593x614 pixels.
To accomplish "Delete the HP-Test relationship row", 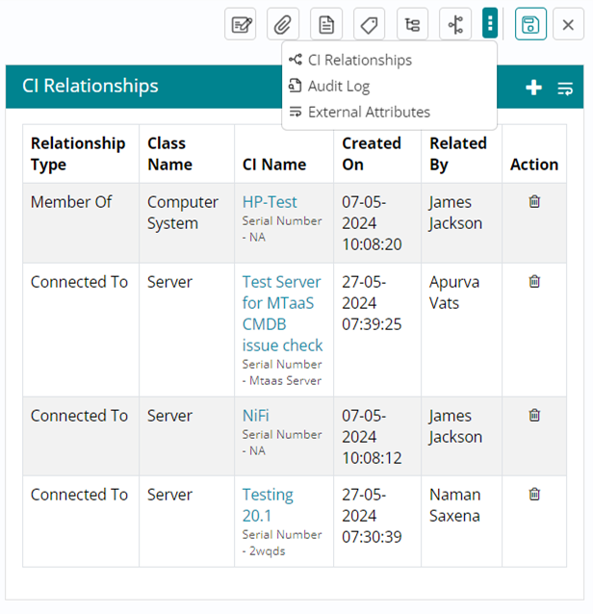I will (x=534, y=202).
